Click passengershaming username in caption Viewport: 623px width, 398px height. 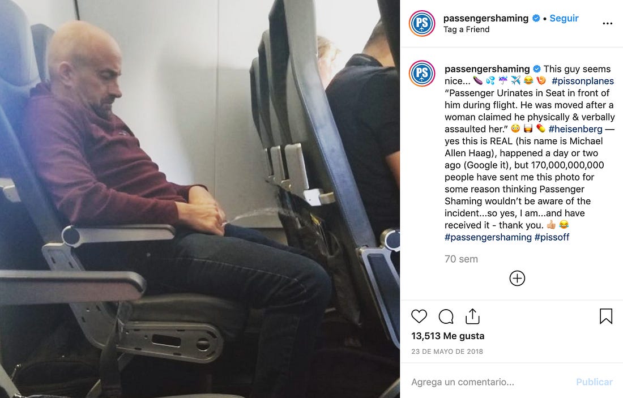coord(487,69)
